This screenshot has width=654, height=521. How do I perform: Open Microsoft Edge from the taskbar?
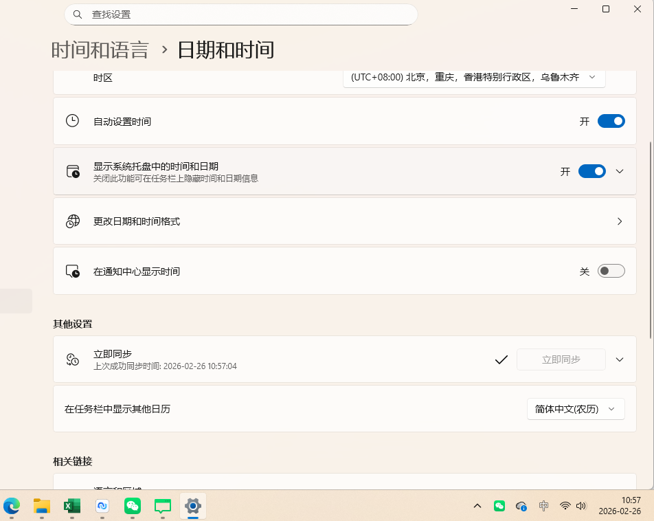[11, 507]
